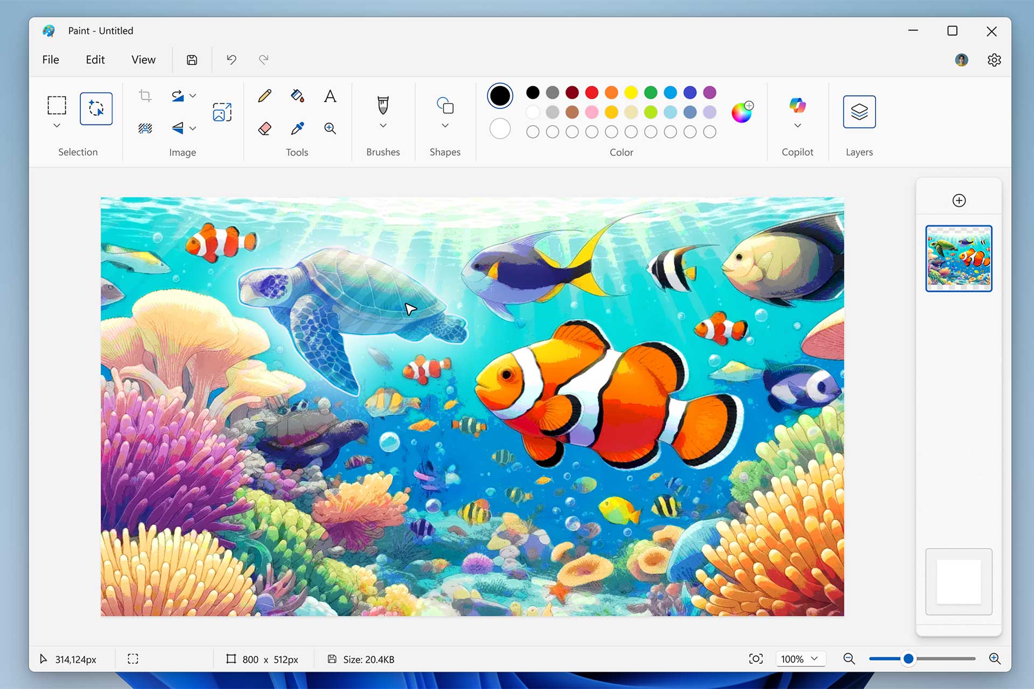Select the Color picker tool
Image resolution: width=1034 pixels, height=689 pixels.
click(297, 128)
